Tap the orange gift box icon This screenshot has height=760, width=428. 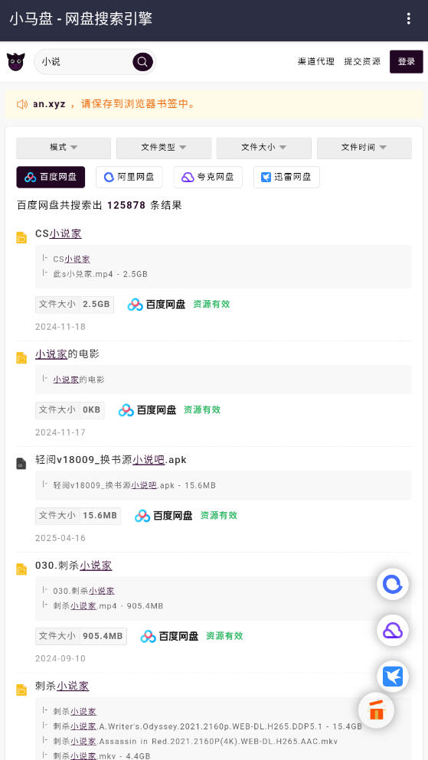click(x=376, y=710)
